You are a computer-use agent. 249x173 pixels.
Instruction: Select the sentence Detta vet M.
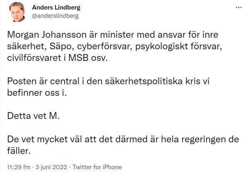(33, 116)
